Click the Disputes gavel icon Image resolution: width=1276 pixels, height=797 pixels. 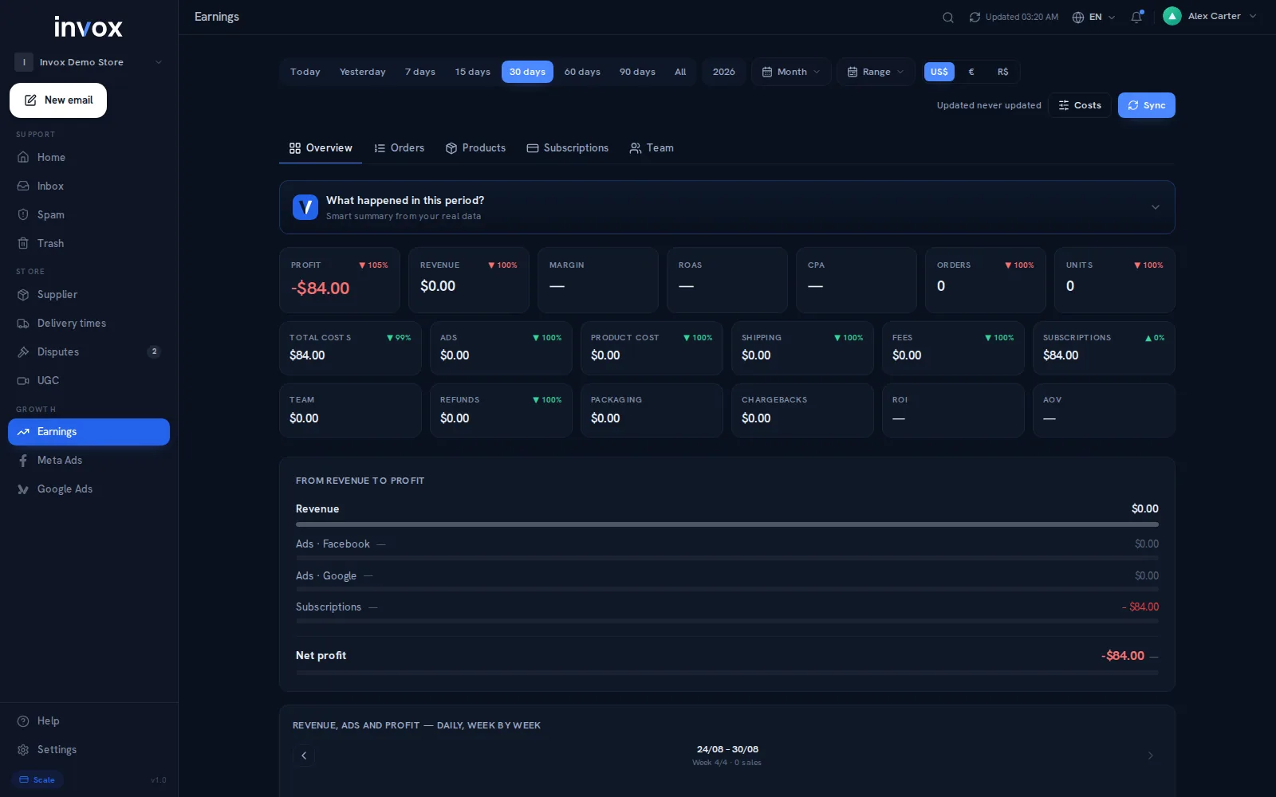23,351
